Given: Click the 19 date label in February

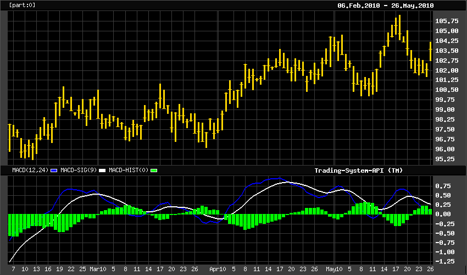Looking at the screenshot, I should pos(59,269).
